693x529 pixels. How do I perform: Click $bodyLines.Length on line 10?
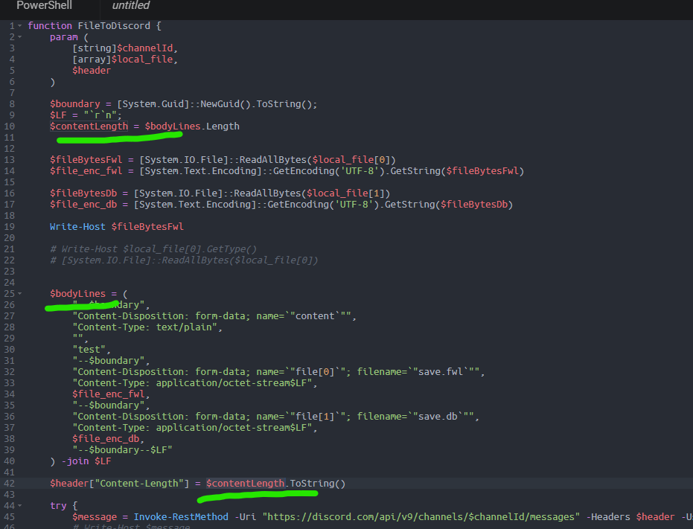(x=192, y=126)
